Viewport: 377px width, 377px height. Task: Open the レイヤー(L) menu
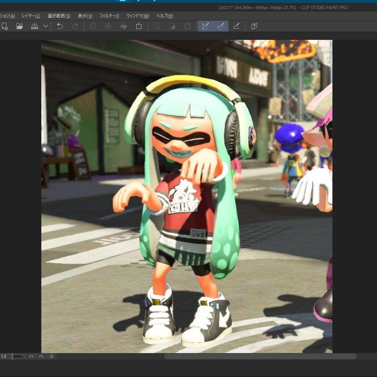tap(31, 16)
